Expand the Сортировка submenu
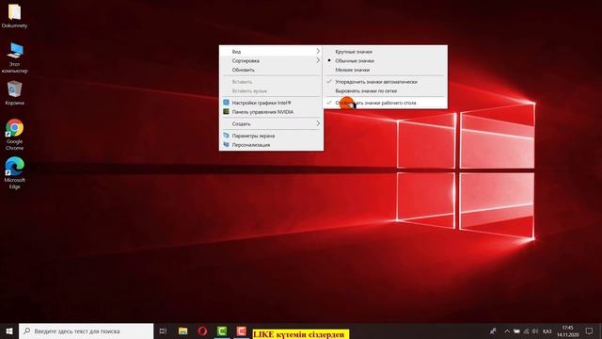 (x=271, y=60)
